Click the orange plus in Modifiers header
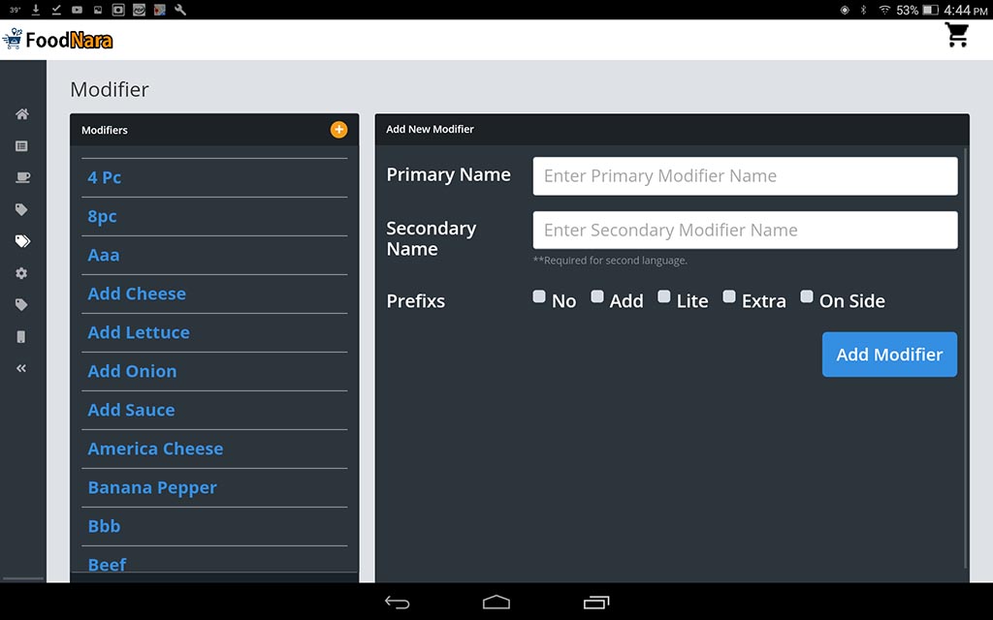This screenshot has height=620, width=993. point(338,130)
